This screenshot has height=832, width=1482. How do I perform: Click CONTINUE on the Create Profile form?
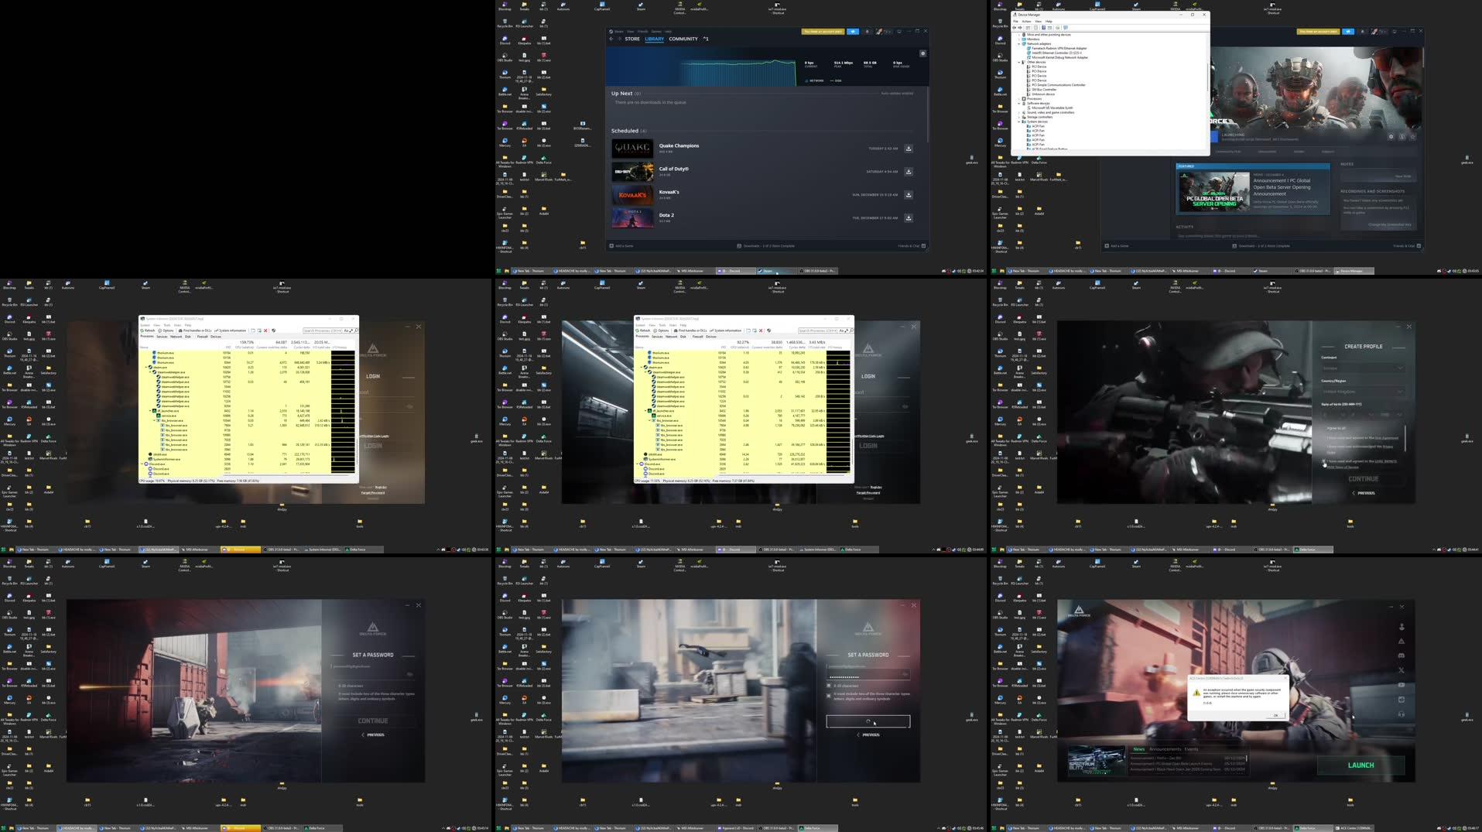[1363, 479]
